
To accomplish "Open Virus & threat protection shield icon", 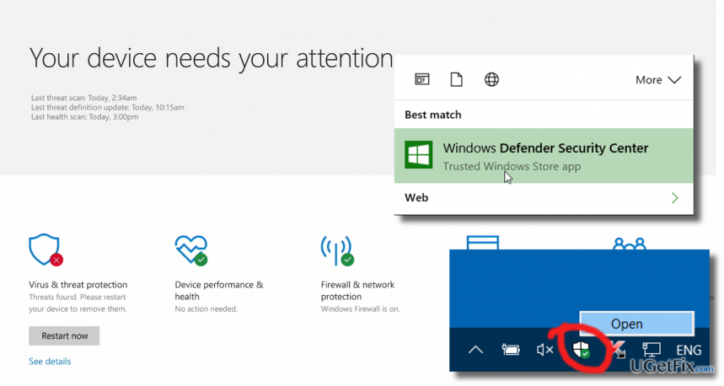I will [x=46, y=249].
